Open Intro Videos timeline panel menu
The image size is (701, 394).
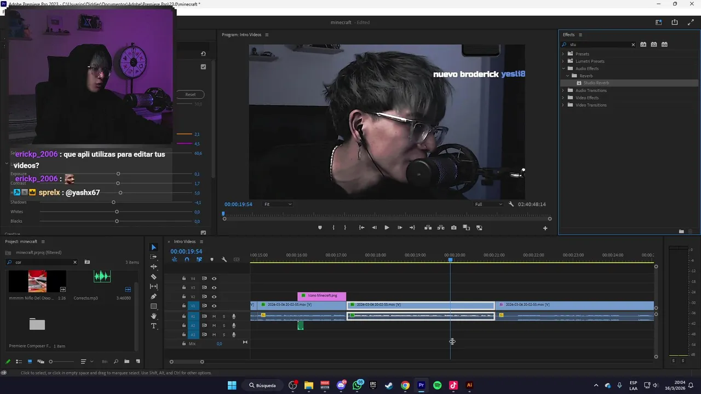point(201,242)
